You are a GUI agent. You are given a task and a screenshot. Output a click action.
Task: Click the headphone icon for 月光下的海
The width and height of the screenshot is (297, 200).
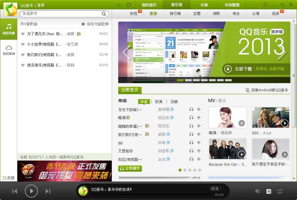click(191, 109)
